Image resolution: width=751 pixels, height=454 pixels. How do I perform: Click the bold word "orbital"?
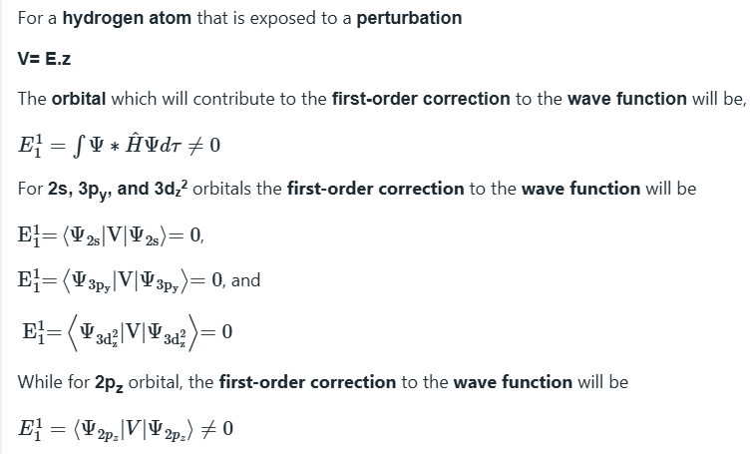click(x=79, y=99)
